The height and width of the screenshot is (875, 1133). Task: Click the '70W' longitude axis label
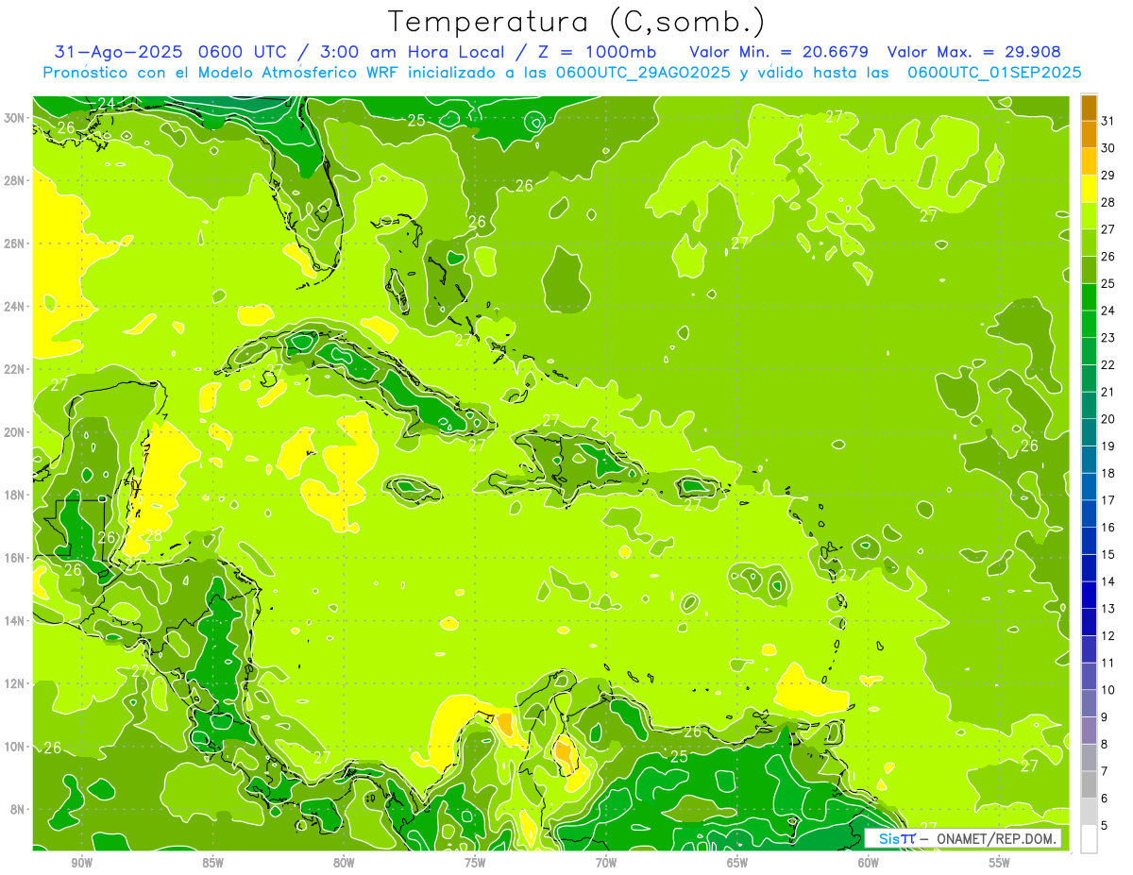606,863
